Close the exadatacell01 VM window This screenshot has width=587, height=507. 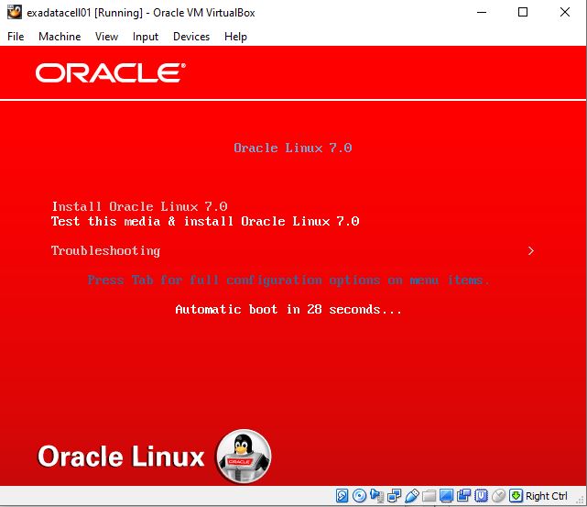coord(565,12)
